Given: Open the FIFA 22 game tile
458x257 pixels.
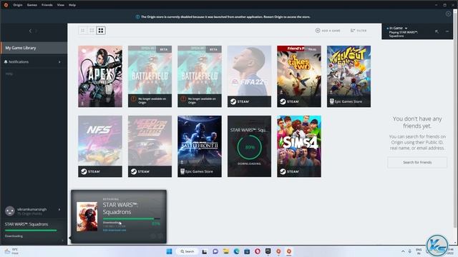Looking at the screenshot, I should [x=249, y=76].
